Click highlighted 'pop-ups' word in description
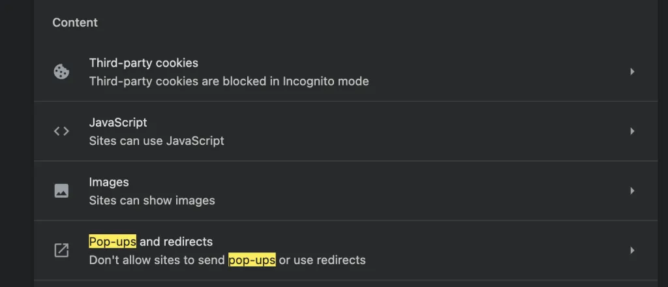Viewport: 668px width, 287px height. tap(252, 260)
